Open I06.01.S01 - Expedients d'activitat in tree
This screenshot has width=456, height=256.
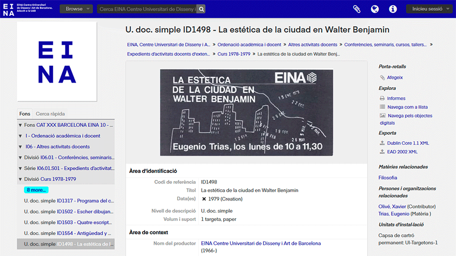76,168
